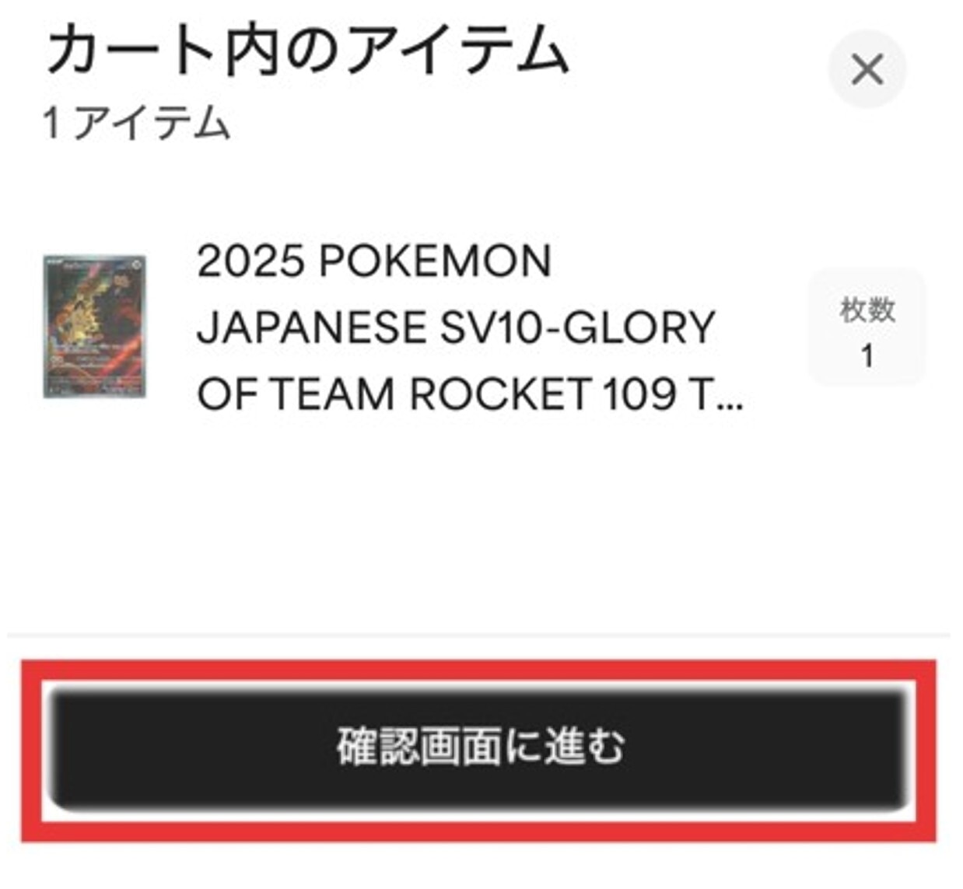Click the カート内のアイテム heading
This screenshot has height=889, width=963.
pos(308,50)
